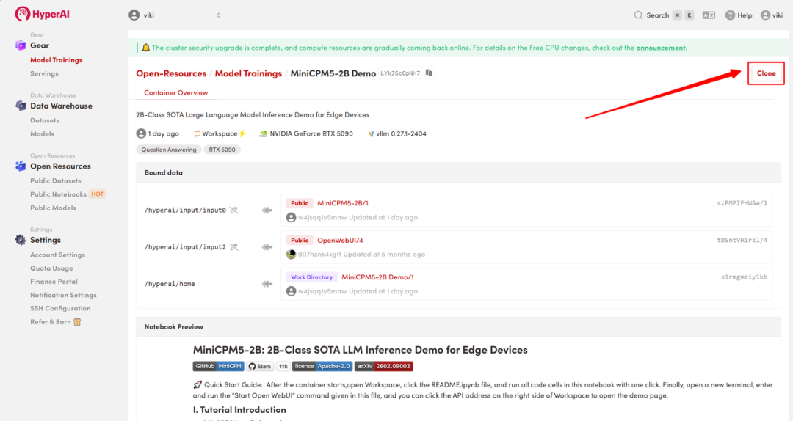
Task: Click the 'vllm 0.27.1-2404' text
Action: coord(401,134)
